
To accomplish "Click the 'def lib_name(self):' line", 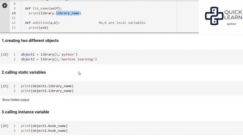I will (x=43, y=8).
